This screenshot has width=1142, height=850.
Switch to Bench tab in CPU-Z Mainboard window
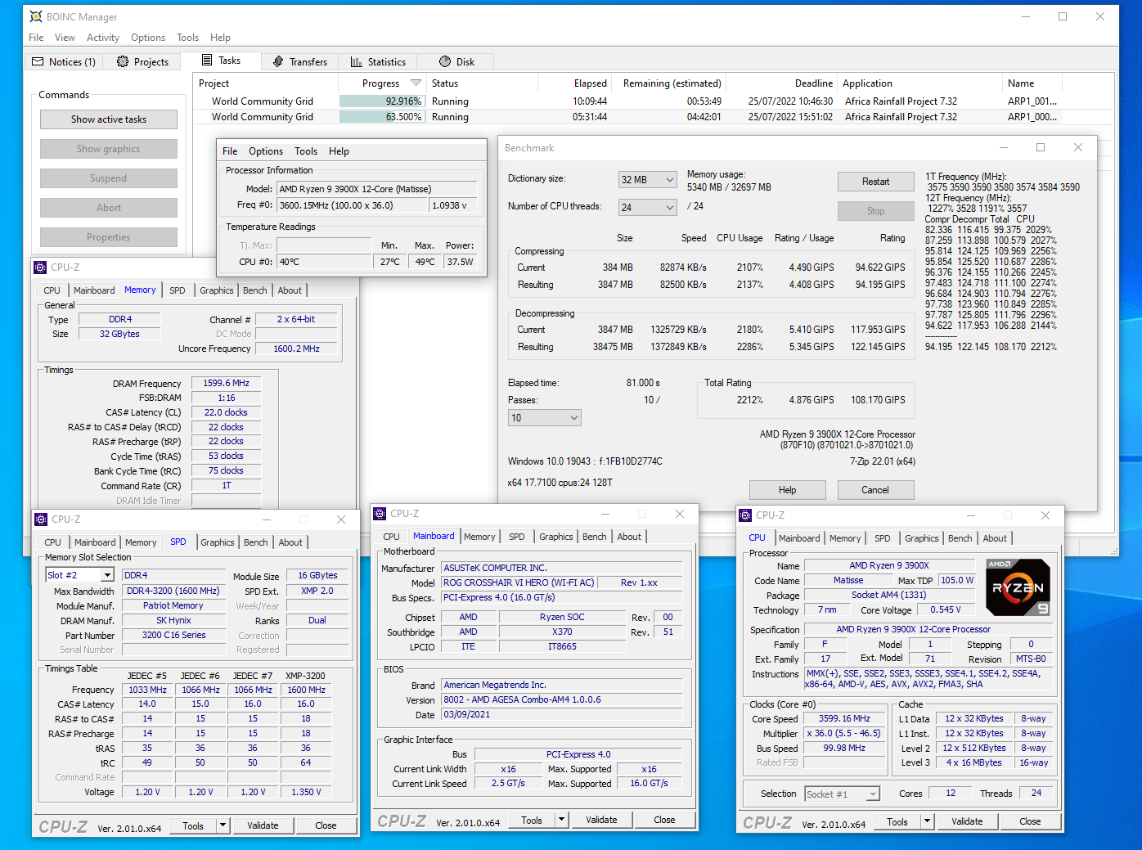[595, 537]
